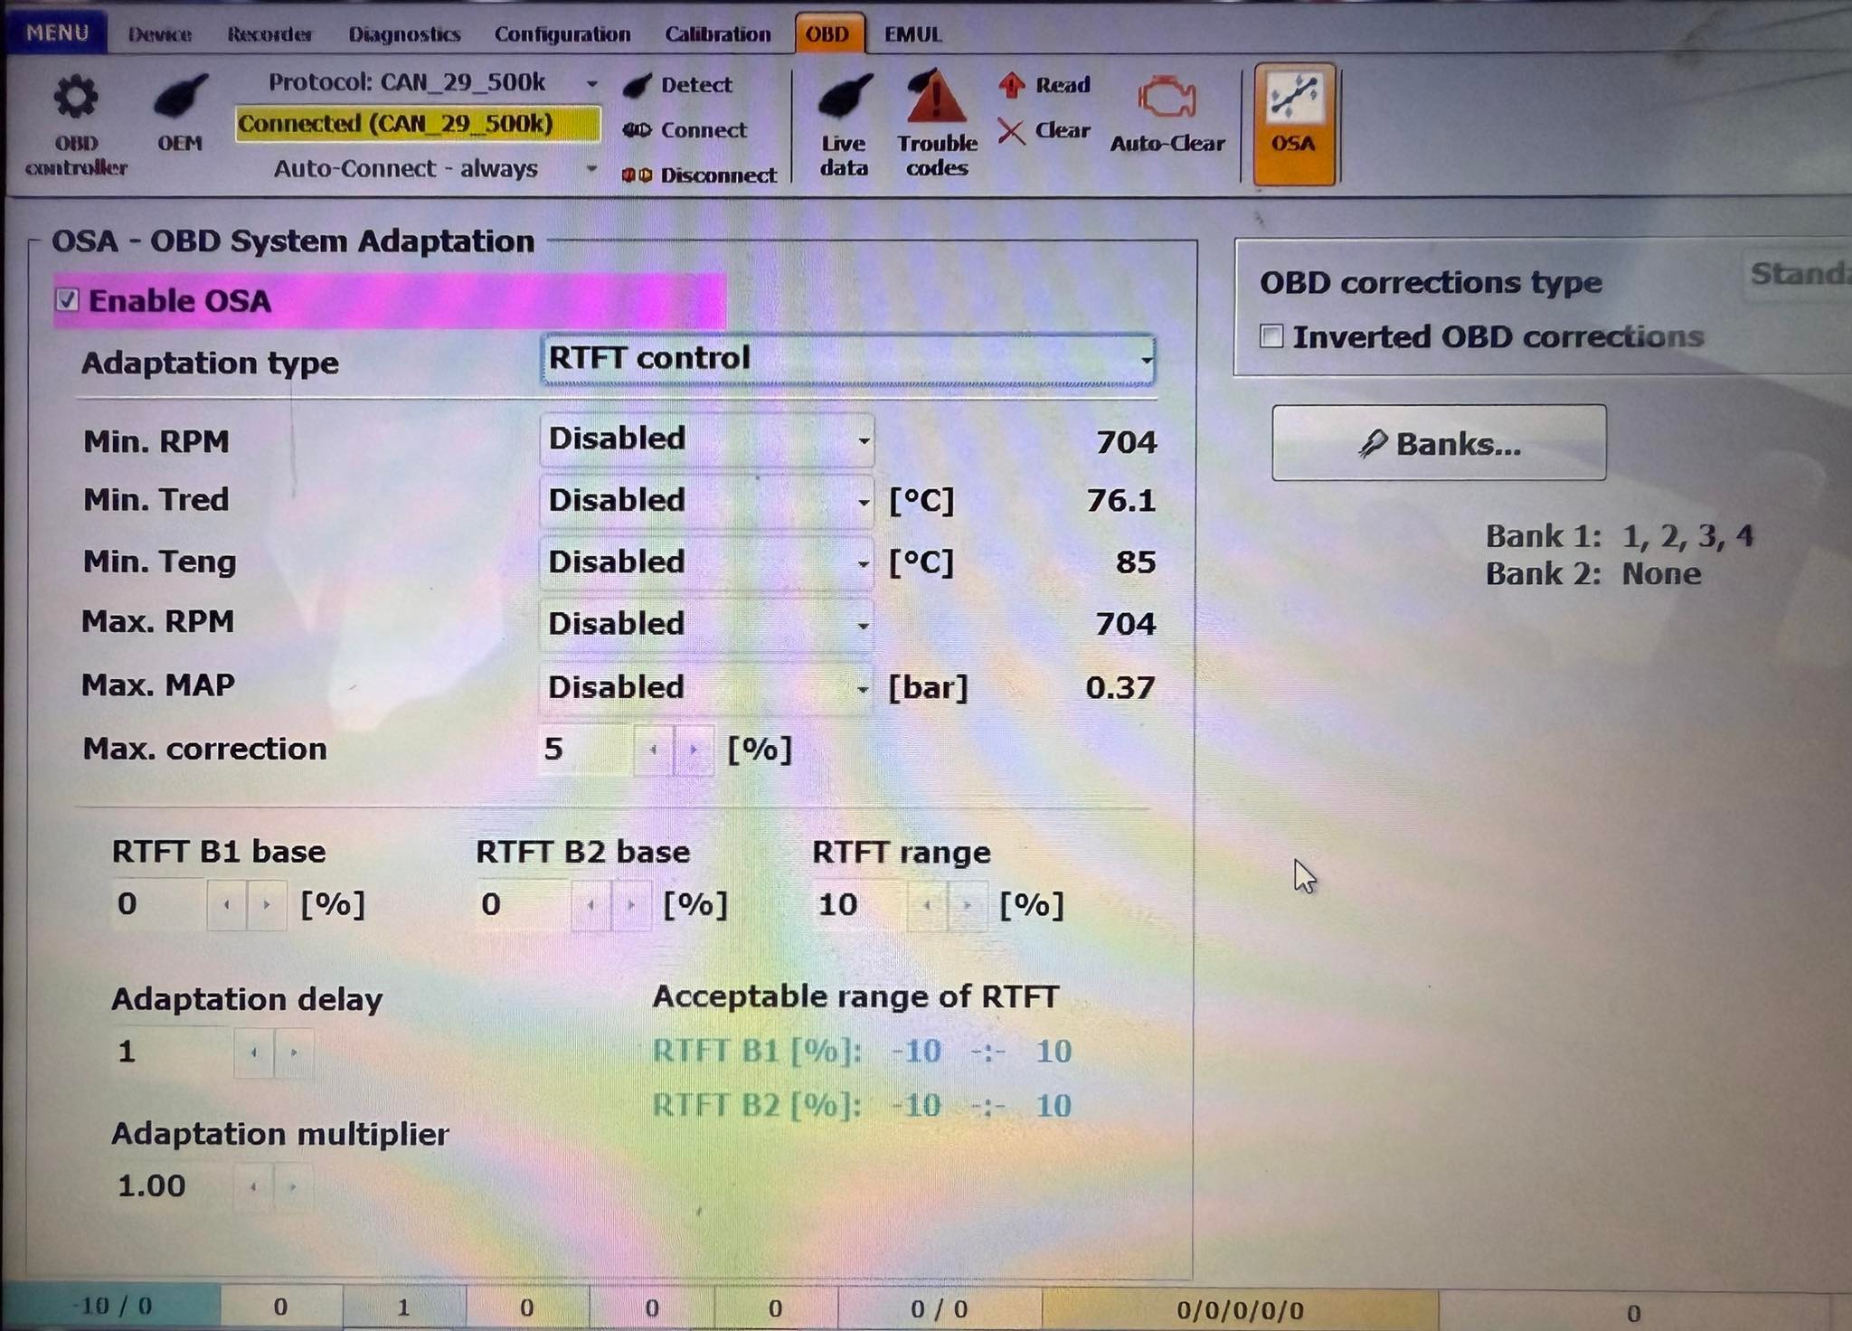Click the Connected (CAN_29_500k) status
This screenshot has width=1852, height=1331.
tap(418, 124)
